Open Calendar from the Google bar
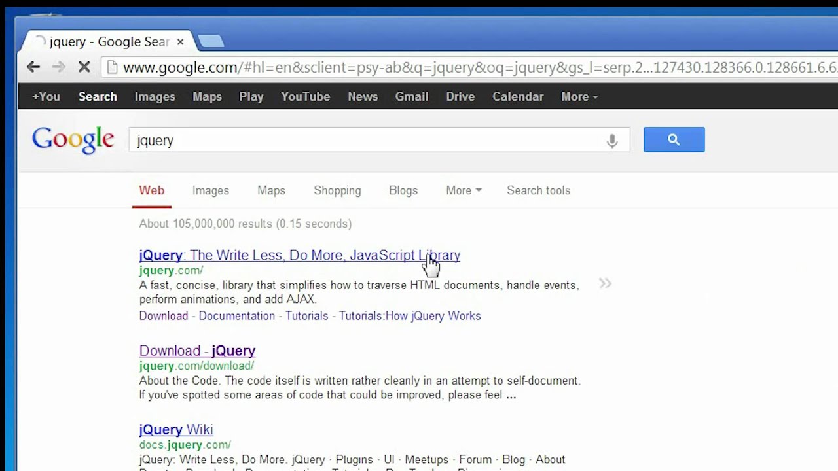Screen dimensions: 838x471 (x=518, y=96)
